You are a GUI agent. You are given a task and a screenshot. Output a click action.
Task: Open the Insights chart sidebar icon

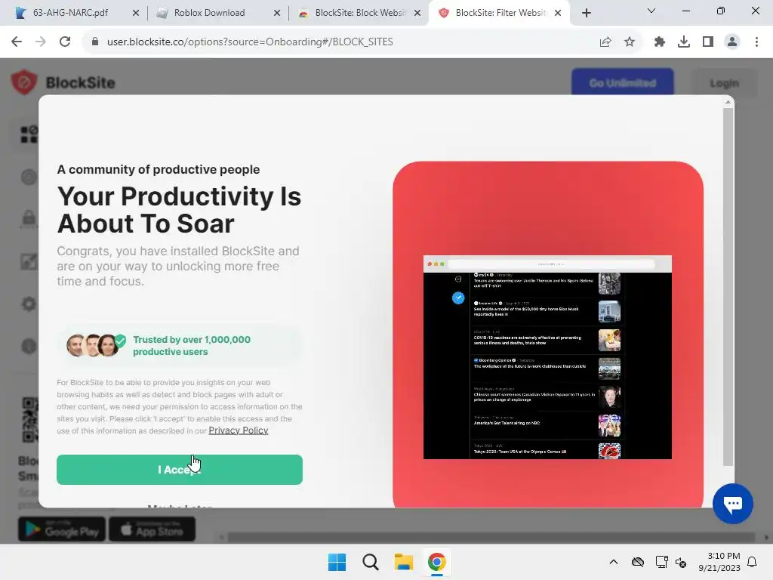pos(29,261)
